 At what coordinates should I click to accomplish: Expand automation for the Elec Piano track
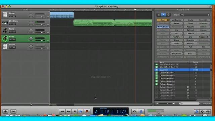pyautogui.click(x=48, y=25)
